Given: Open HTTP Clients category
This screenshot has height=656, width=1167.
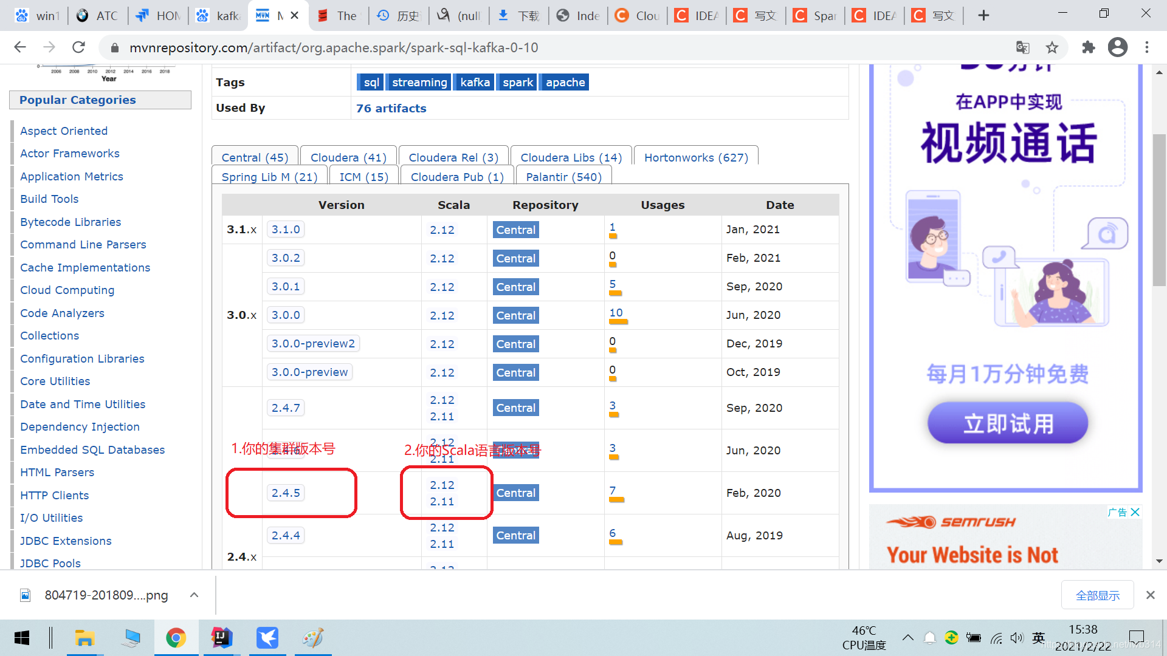Looking at the screenshot, I should point(54,496).
